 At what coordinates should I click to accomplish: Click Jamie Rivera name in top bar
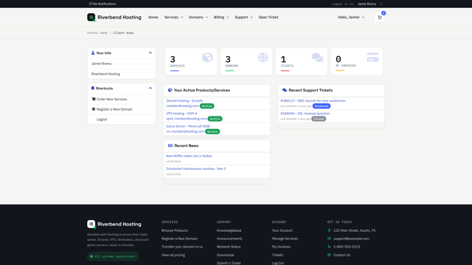367,4
